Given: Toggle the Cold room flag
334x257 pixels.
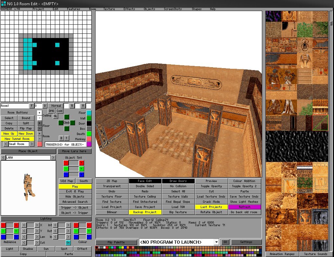Looking at the screenshot, I should (59, 111).
